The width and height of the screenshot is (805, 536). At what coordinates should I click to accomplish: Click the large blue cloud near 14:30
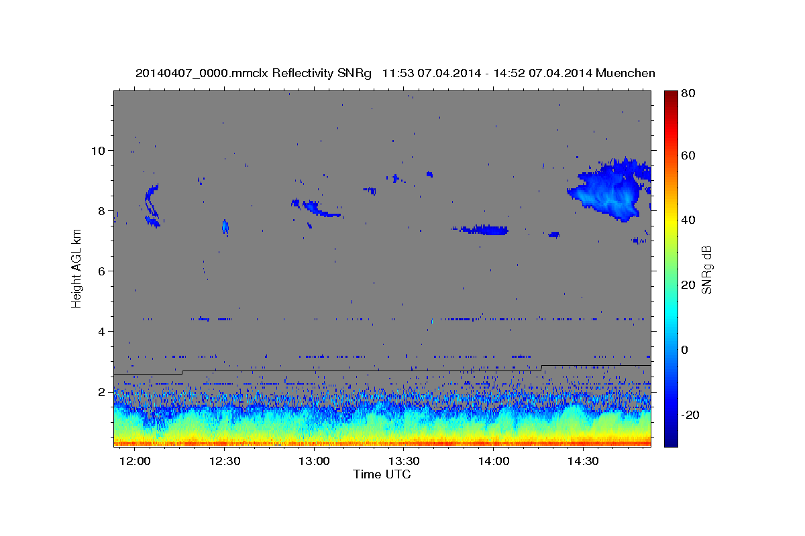(609, 190)
